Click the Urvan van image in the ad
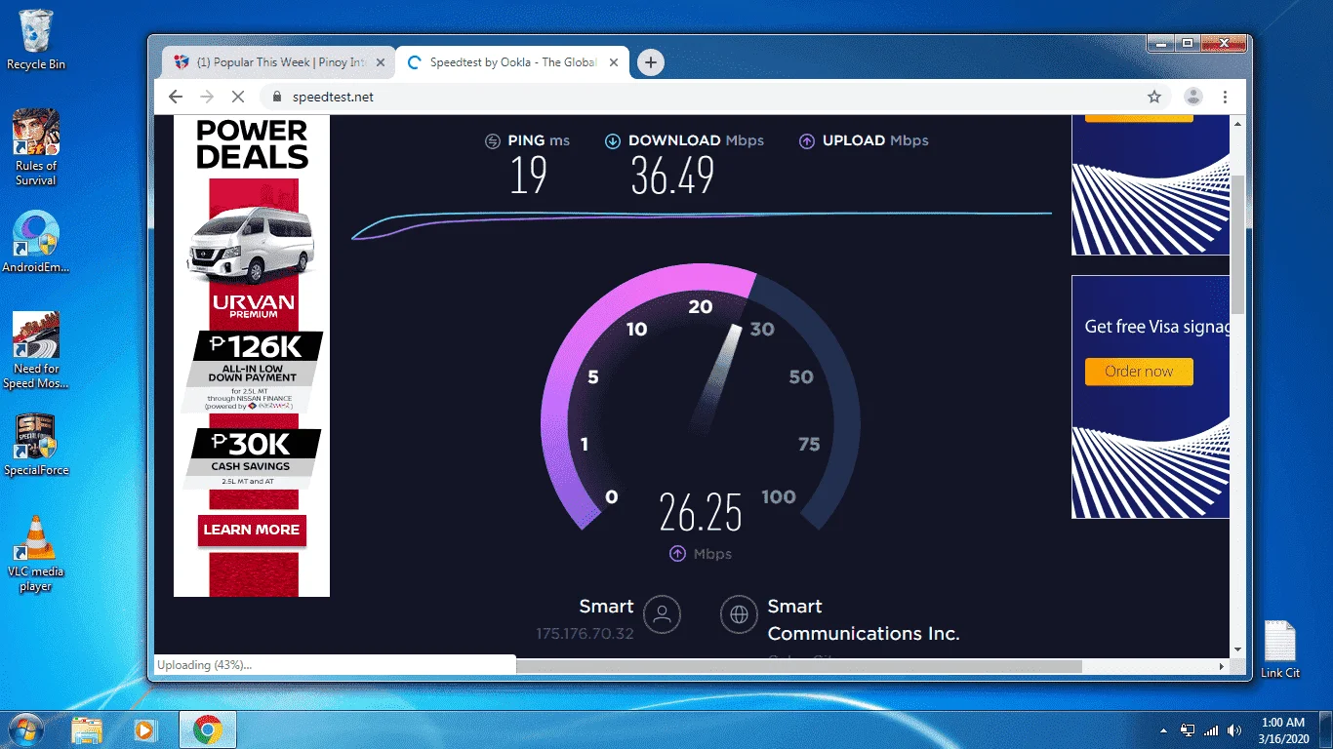Viewport: 1333px width, 749px height. click(x=251, y=244)
